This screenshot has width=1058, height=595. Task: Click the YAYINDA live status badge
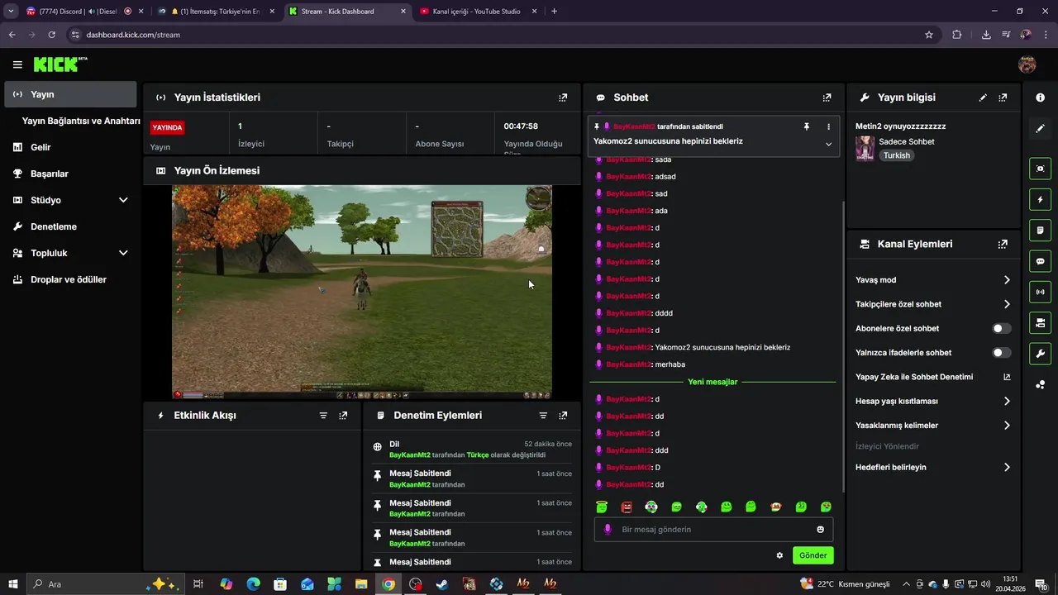click(167, 127)
